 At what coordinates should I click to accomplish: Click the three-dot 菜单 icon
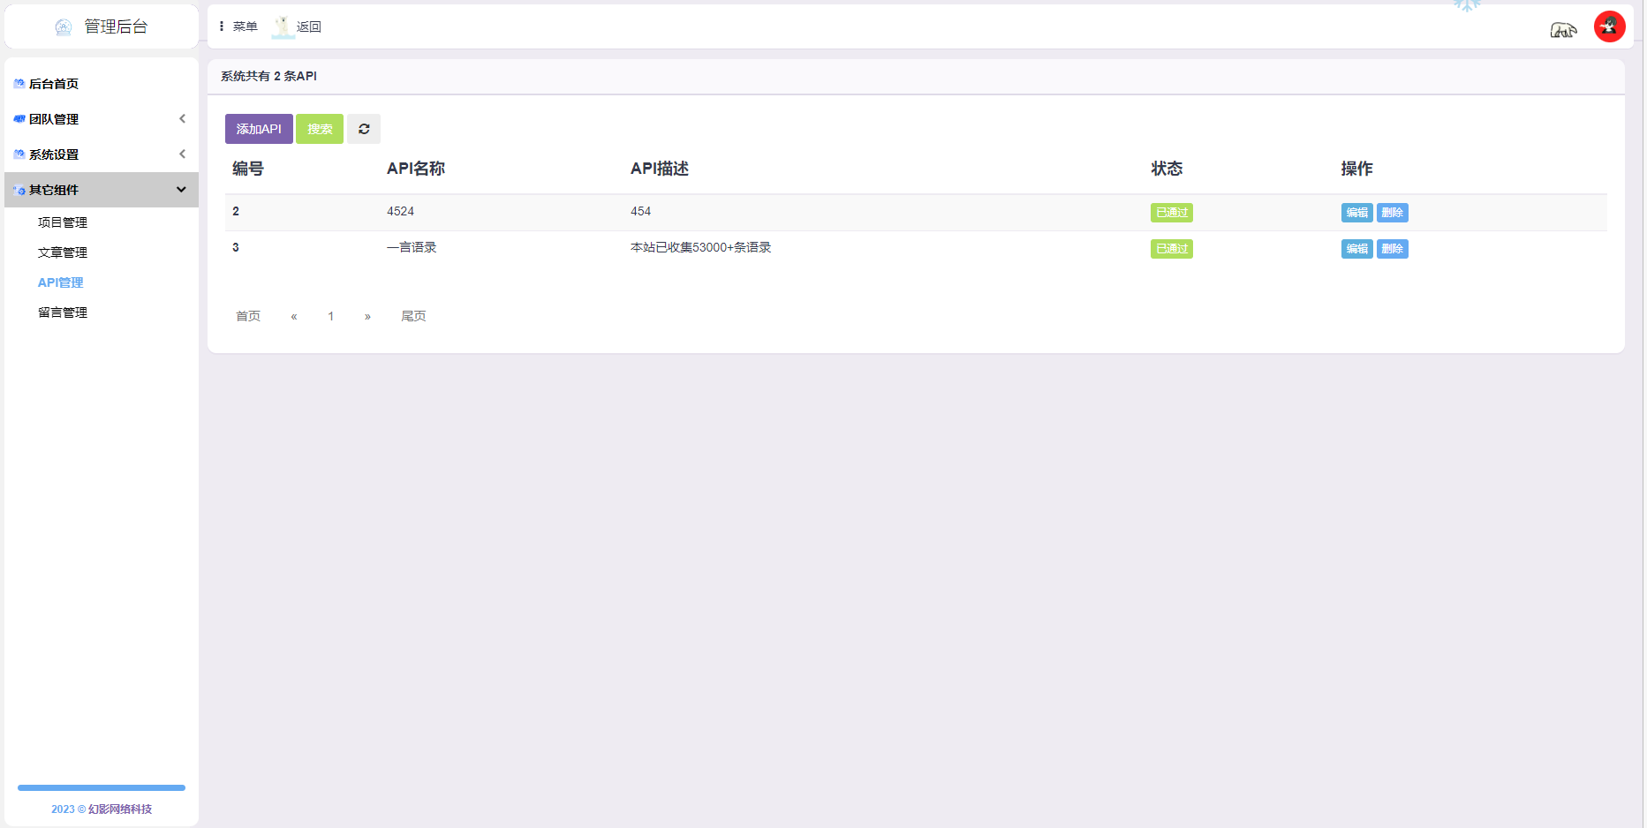pyautogui.click(x=222, y=26)
